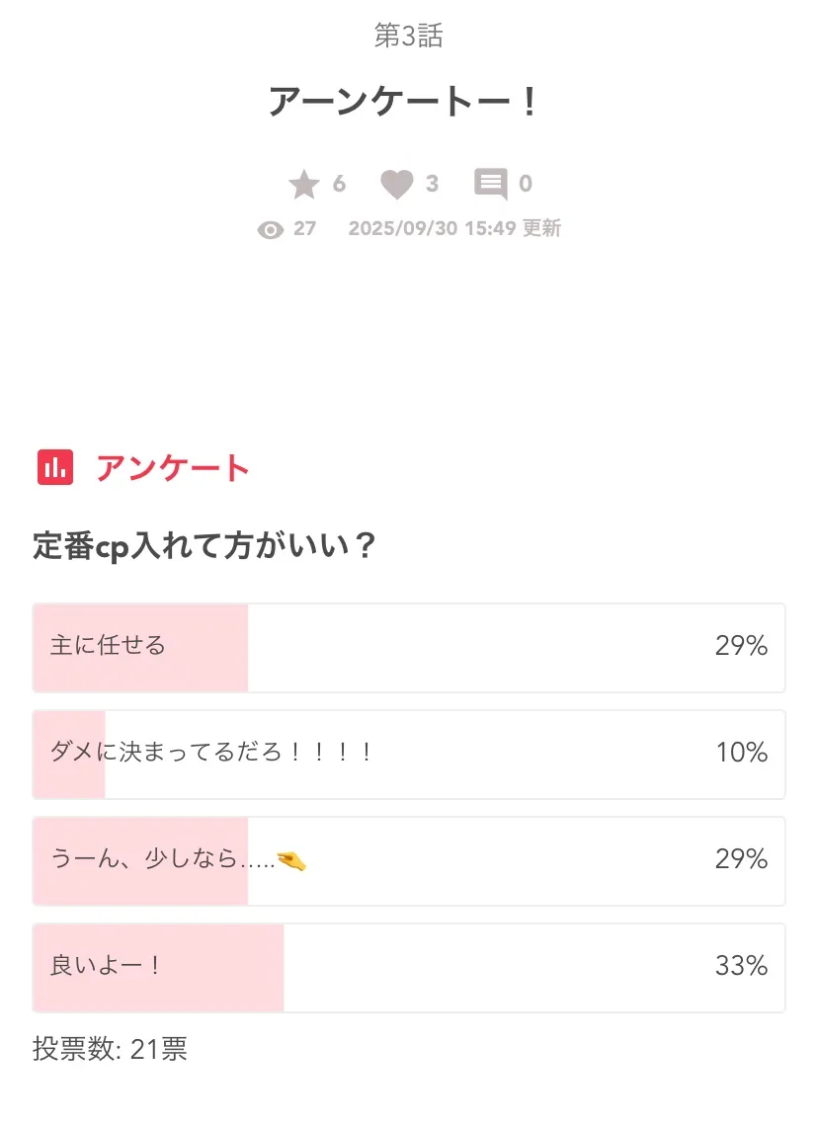Select the ダメに決まってるだろ poll option
The width and height of the screenshot is (818, 1123).
(408, 754)
